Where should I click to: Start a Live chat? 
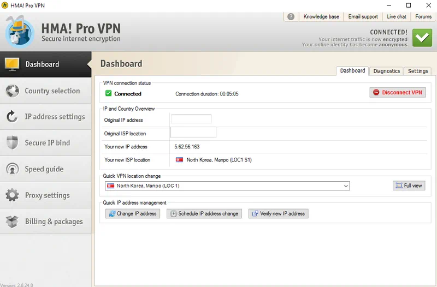tap(397, 17)
